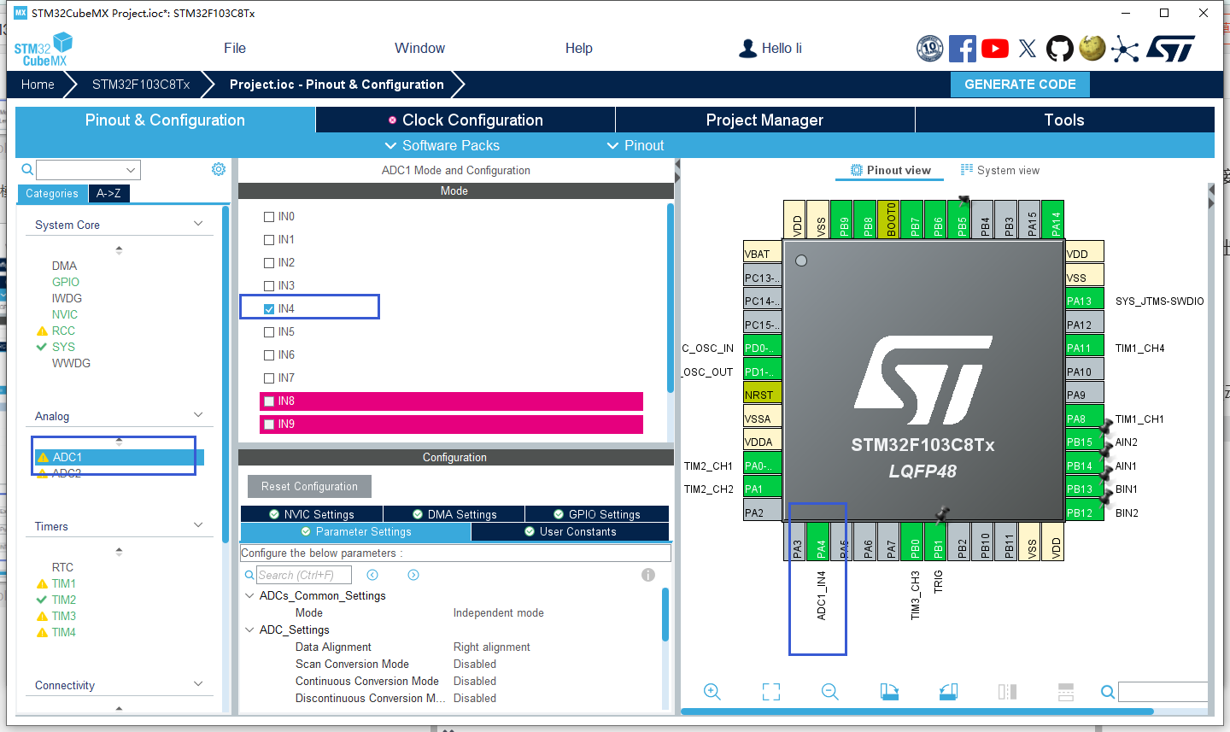The image size is (1230, 732).
Task: Click the user account icon
Action: (748, 49)
